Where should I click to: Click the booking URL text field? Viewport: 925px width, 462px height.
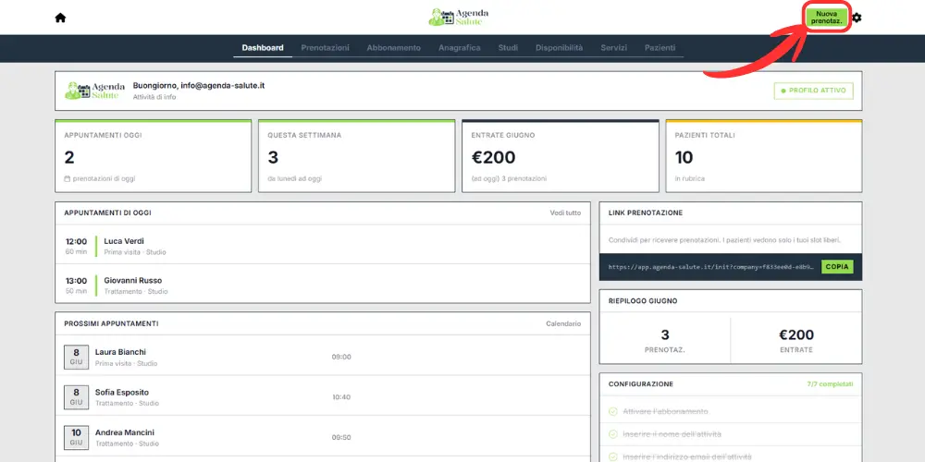(710, 267)
